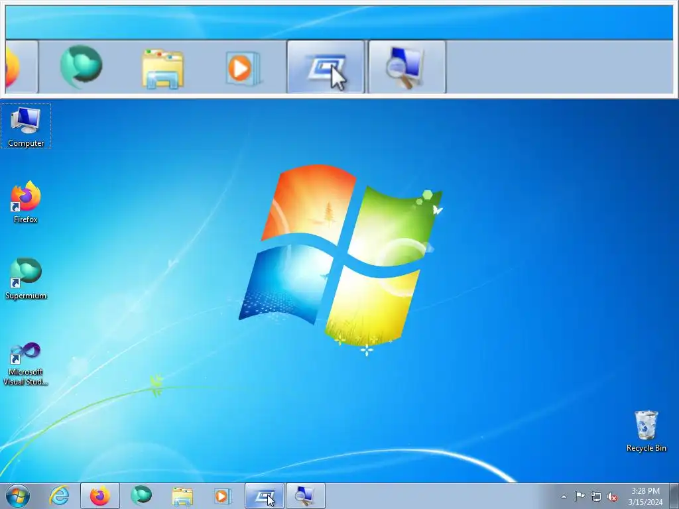Show hidden system tray icons
This screenshot has height=509, width=679.
coord(564,496)
